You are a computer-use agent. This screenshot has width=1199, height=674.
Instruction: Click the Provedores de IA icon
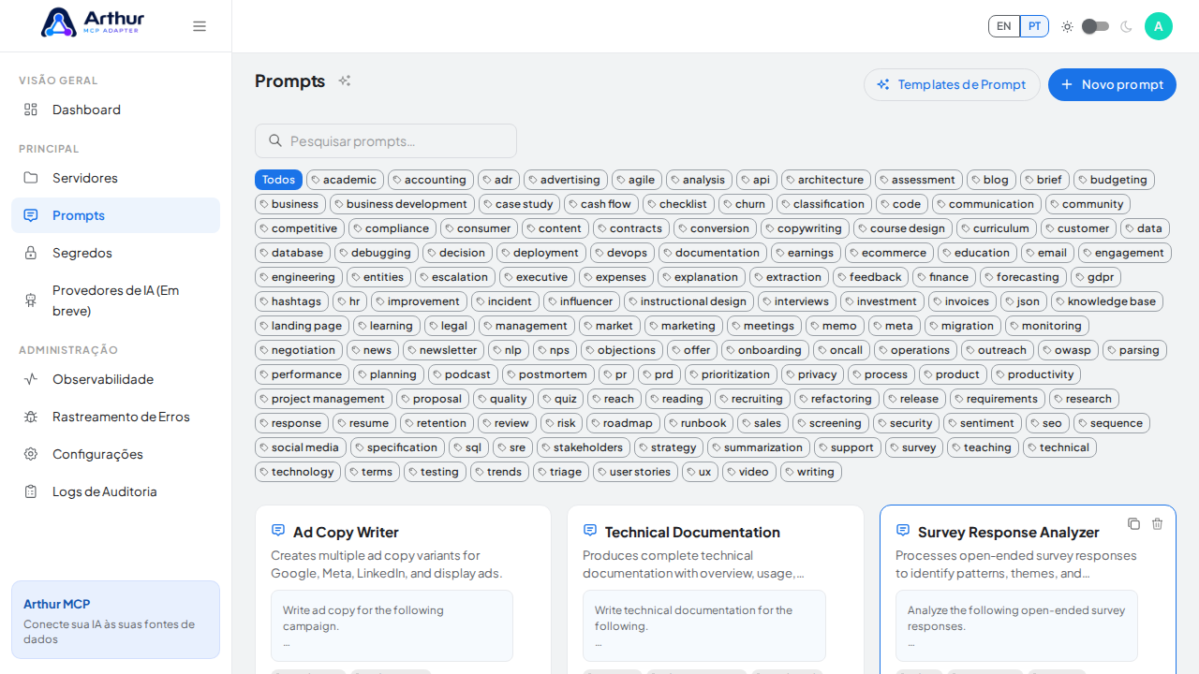point(31,300)
